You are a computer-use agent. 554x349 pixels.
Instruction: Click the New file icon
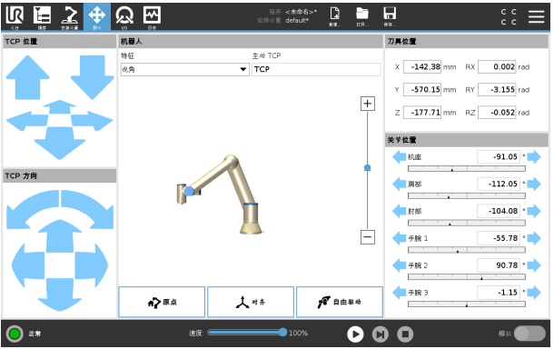click(x=334, y=16)
